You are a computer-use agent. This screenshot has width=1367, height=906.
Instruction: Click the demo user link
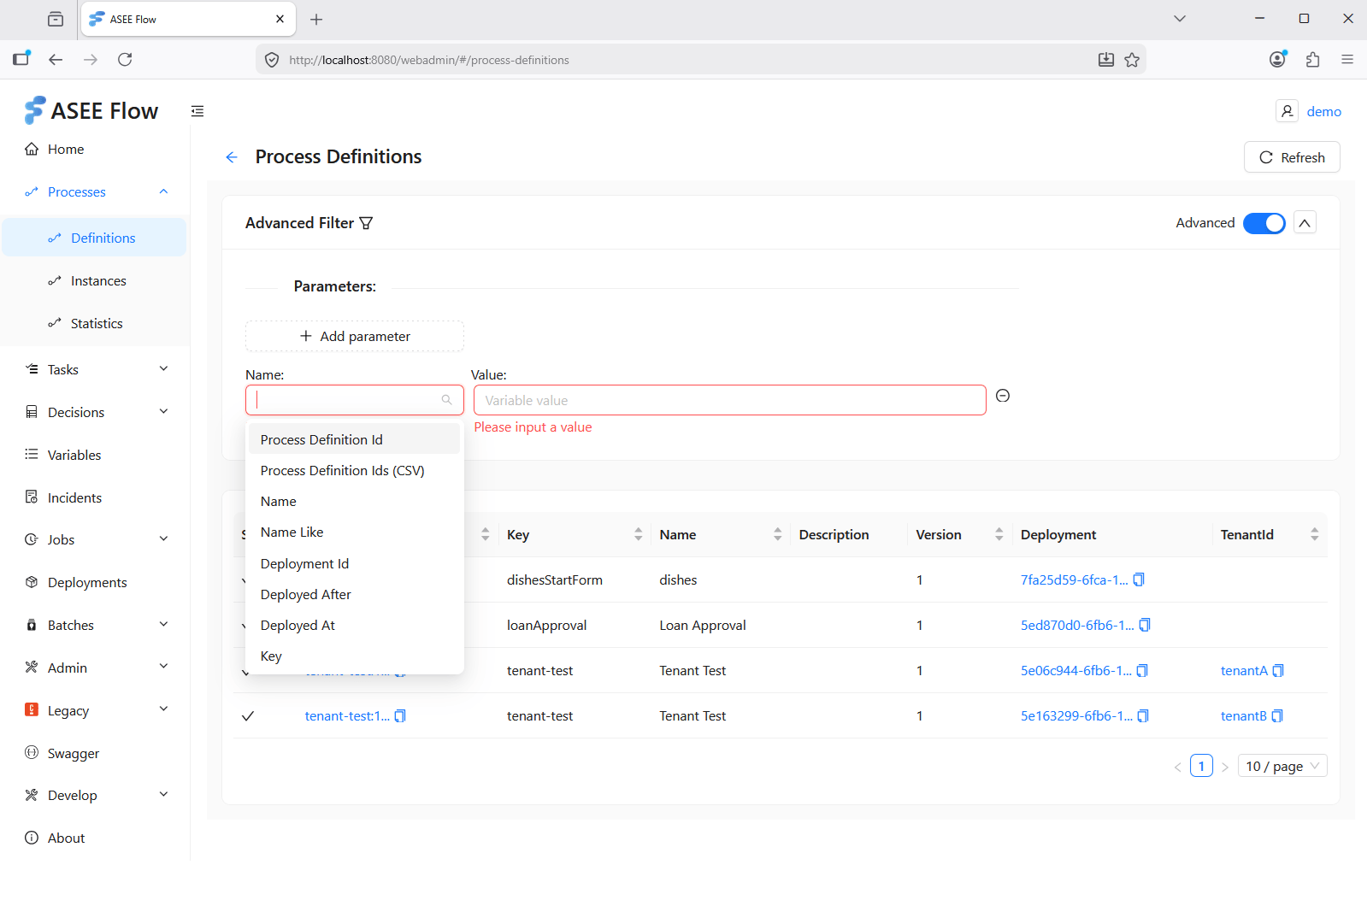[1323, 111]
